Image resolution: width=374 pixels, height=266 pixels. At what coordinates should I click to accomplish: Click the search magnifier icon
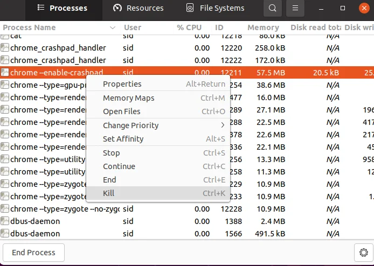tap(272, 8)
